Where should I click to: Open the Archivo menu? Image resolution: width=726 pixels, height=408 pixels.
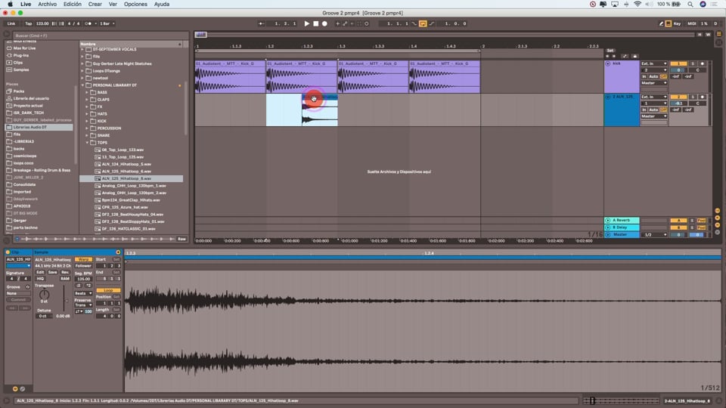pyautogui.click(x=47, y=5)
